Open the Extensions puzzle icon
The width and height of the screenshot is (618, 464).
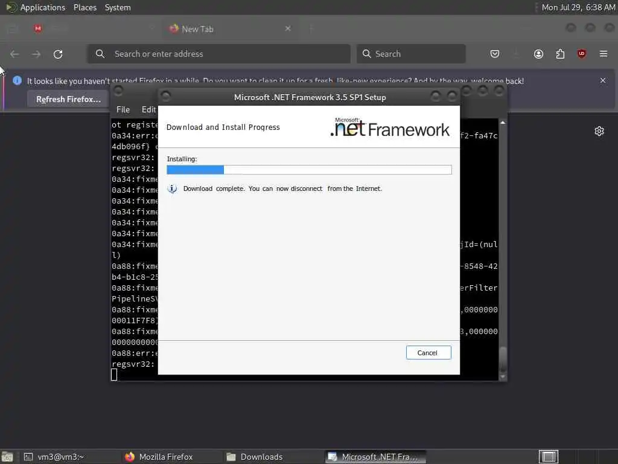tap(560, 54)
